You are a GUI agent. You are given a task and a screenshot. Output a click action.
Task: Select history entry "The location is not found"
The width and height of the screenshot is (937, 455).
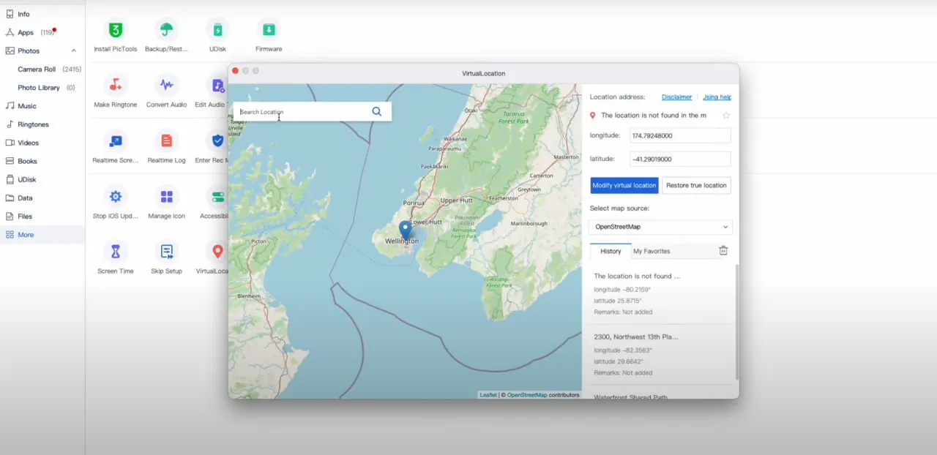(x=660, y=294)
